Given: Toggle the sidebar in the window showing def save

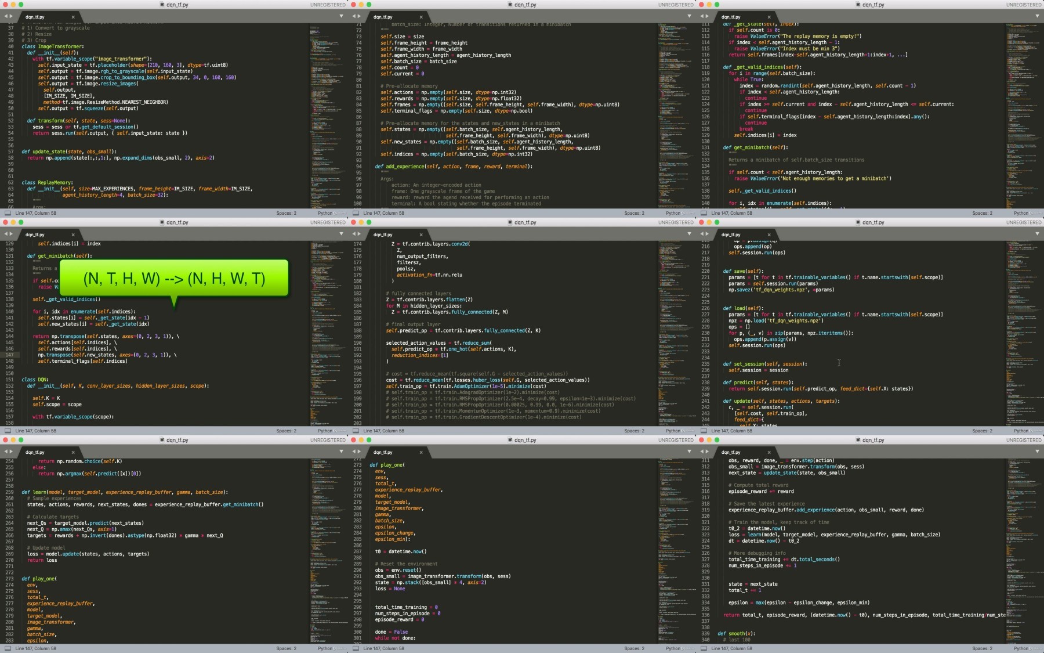Looking at the screenshot, I should [704, 431].
